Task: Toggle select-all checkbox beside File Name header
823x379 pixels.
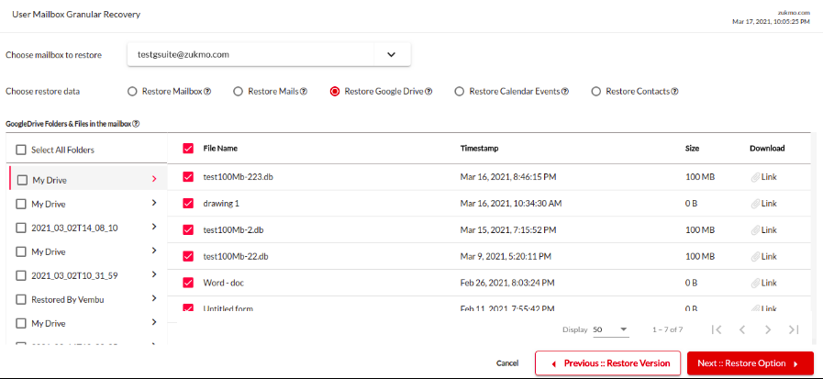Action: coord(188,149)
